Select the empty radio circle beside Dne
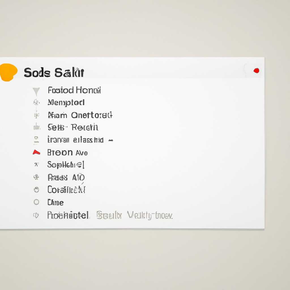This screenshot has width=290, height=290. tap(37, 202)
